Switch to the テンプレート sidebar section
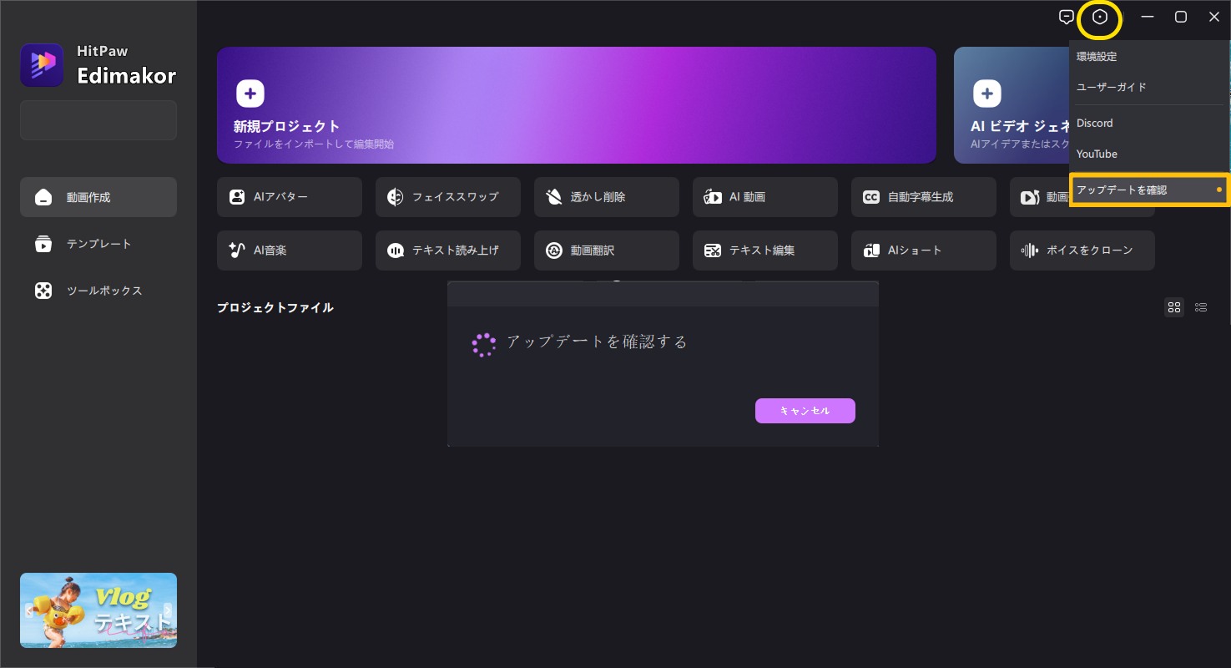Screen dimensions: 1231x668 click(98, 243)
